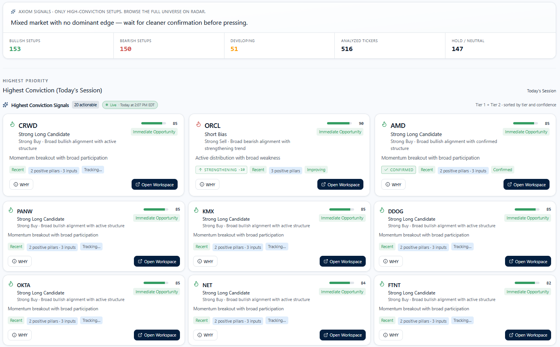This screenshot has height=347, width=560.
Task: Click the '20 actionable' badge
Action: click(x=86, y=105)
